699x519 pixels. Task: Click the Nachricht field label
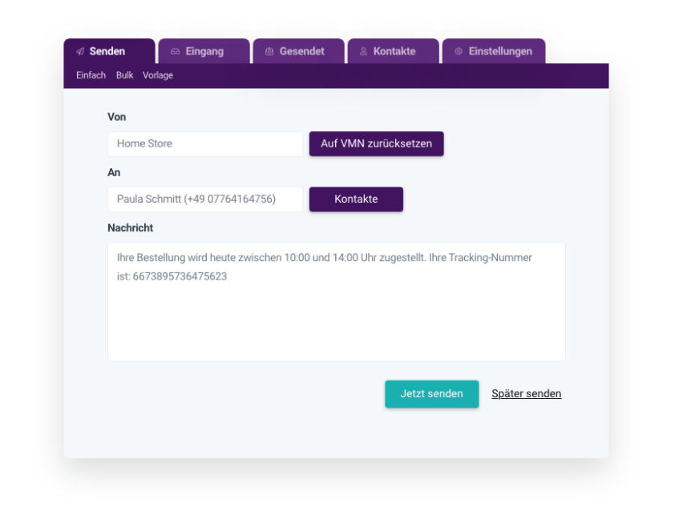pos(130,227)
